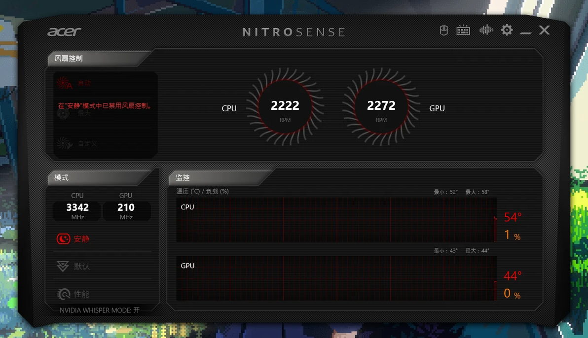
Task: Click the performance mode gauge icon
Action: coord(63,294)
